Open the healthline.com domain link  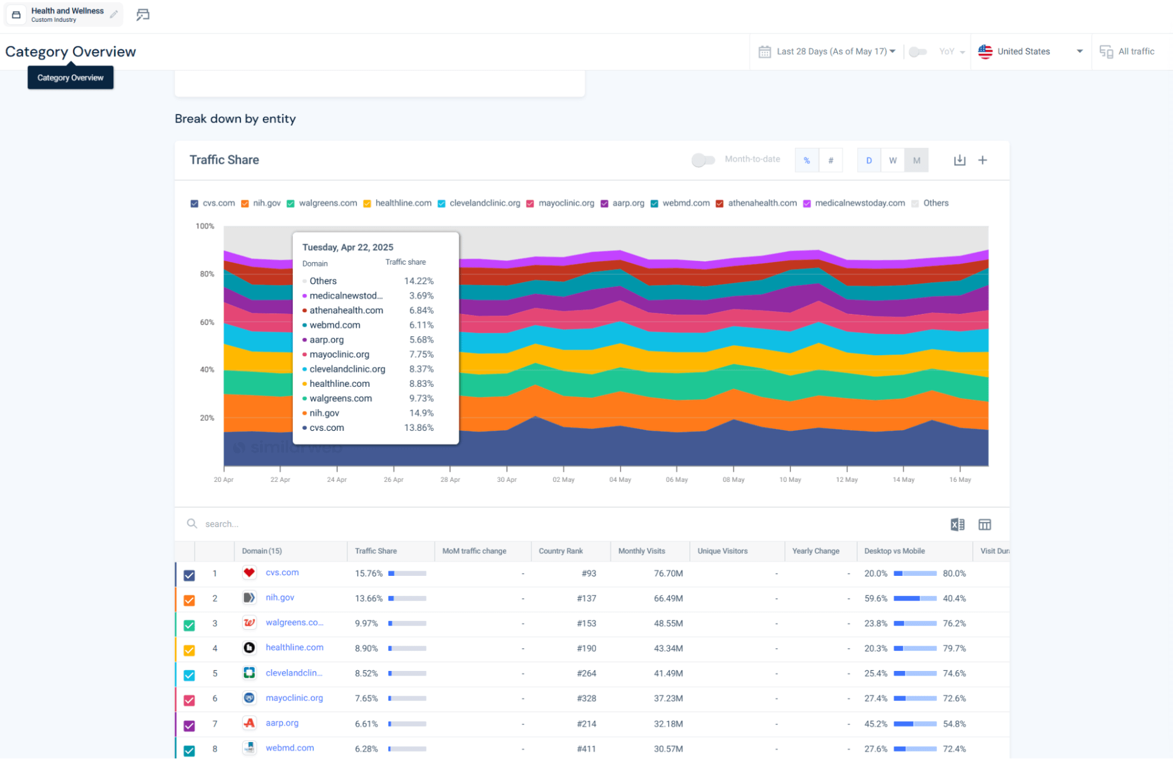pos(295,647)
